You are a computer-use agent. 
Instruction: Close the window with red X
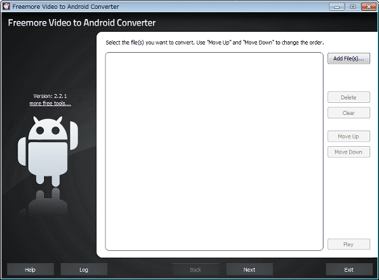tap(369, 7)
